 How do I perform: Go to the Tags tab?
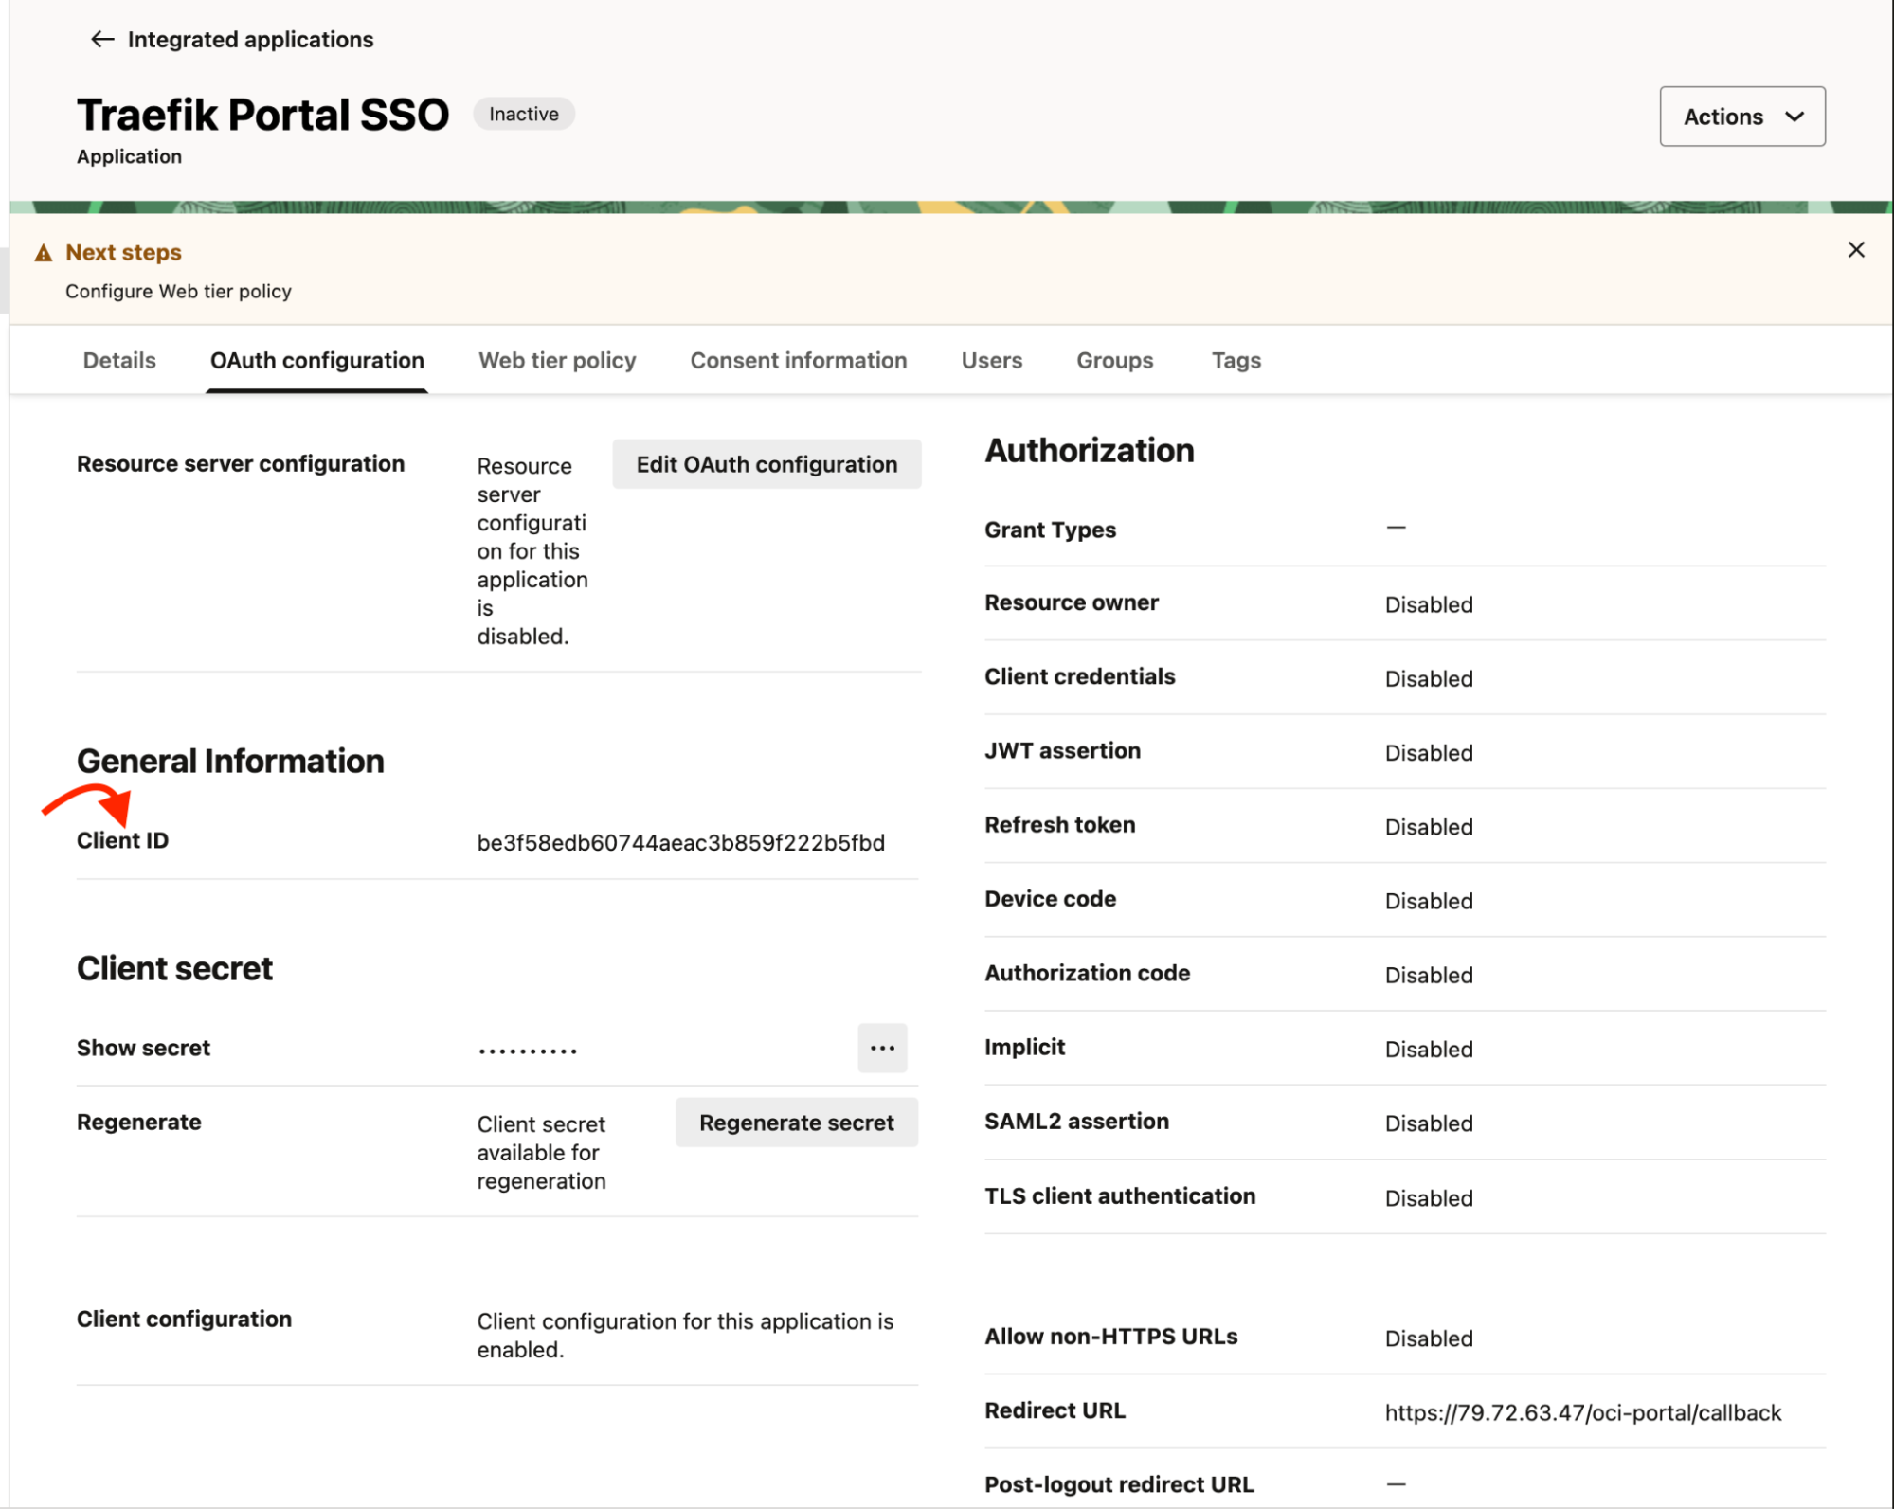1236,360
